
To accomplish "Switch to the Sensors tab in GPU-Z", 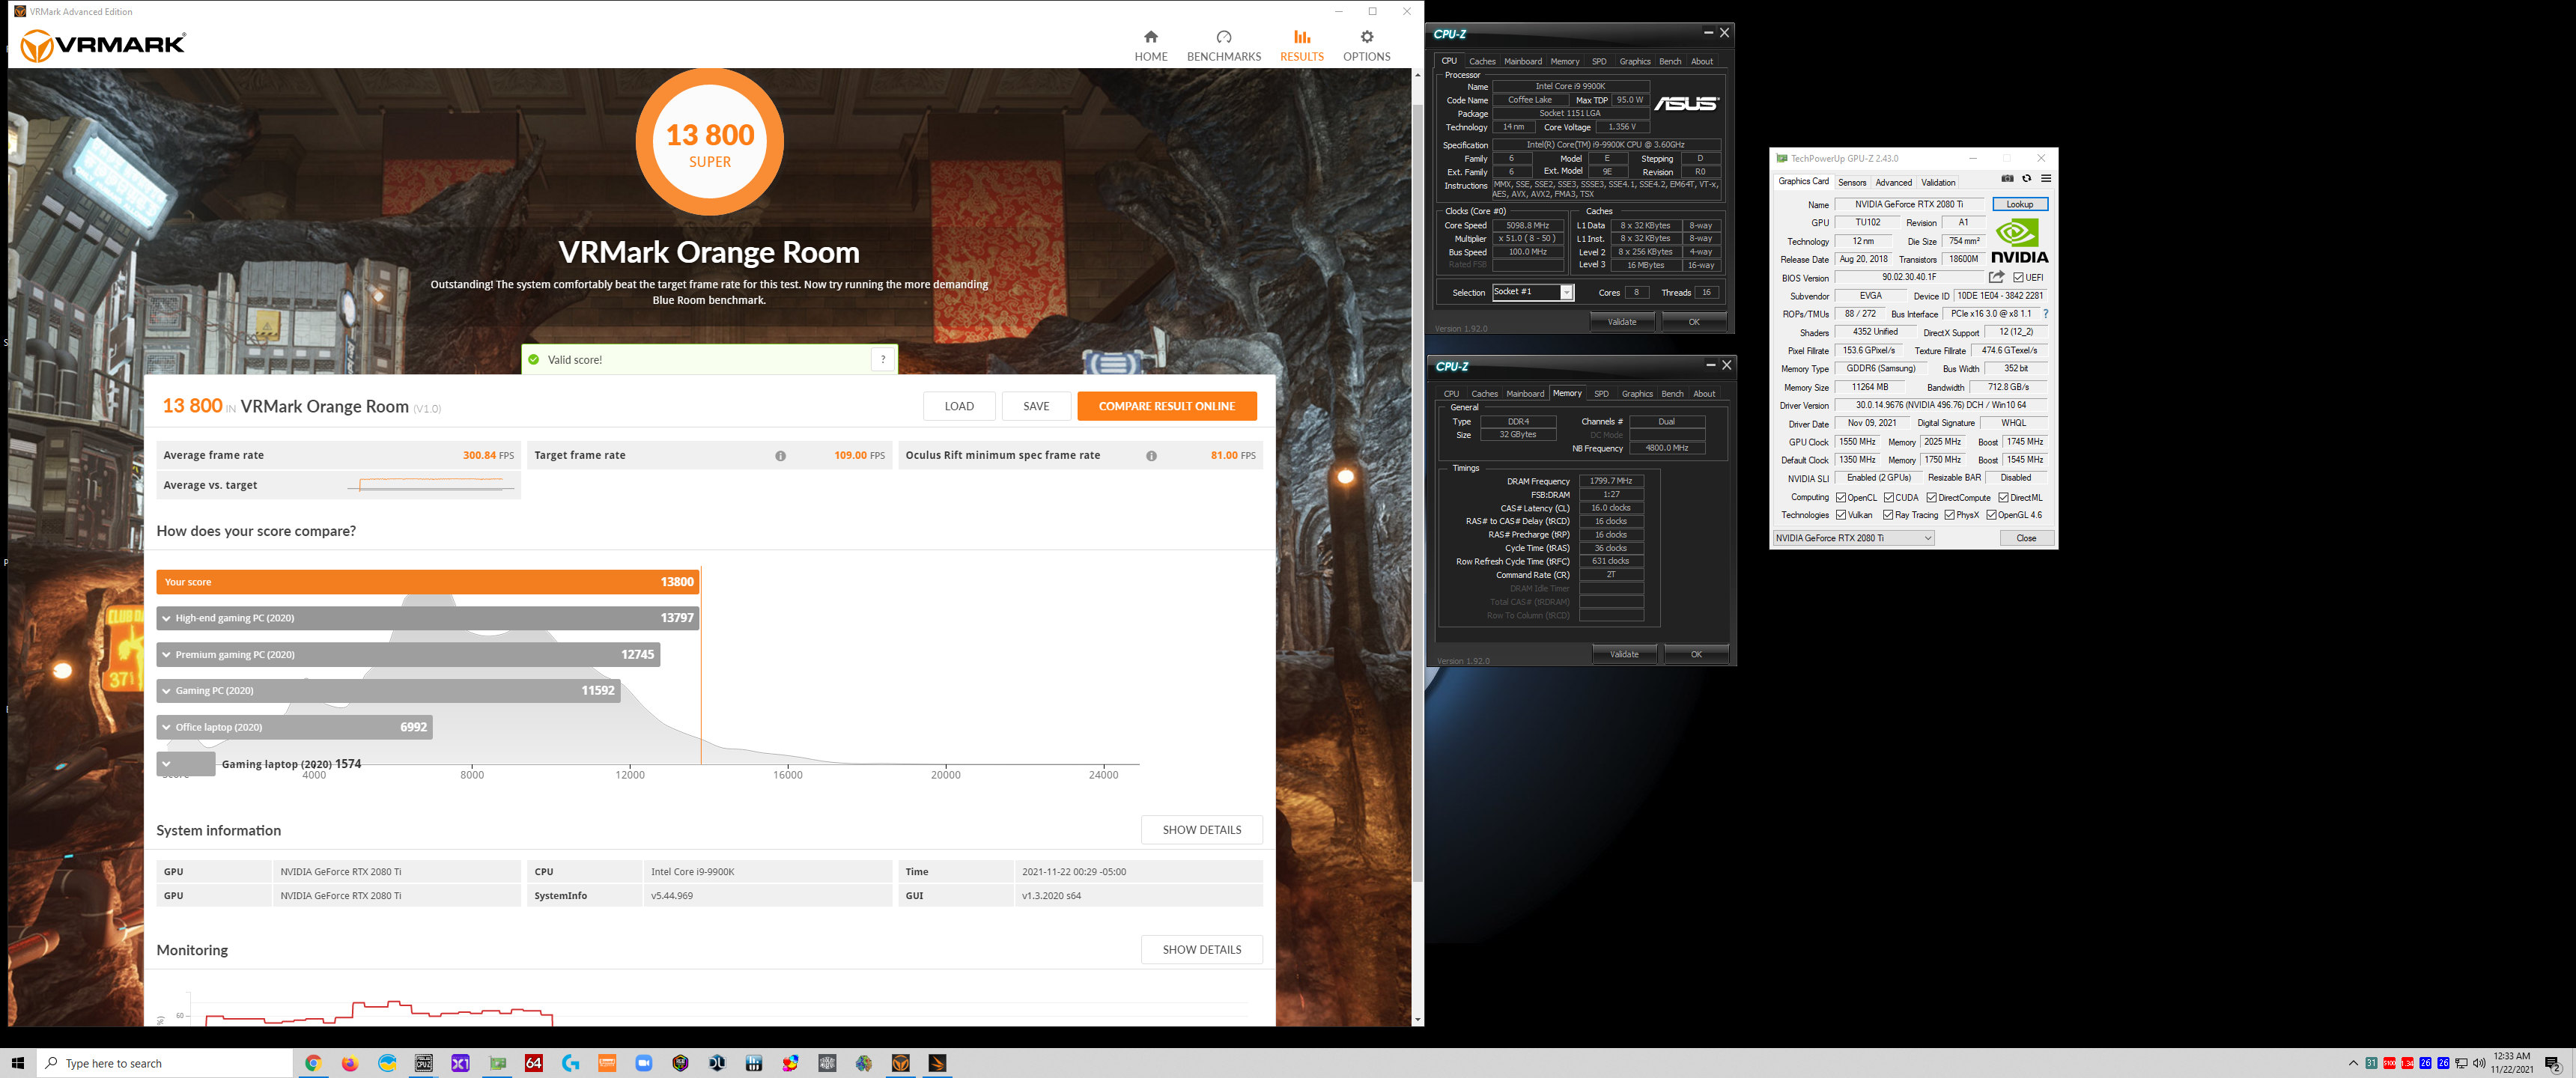I will coord(1852,183).
